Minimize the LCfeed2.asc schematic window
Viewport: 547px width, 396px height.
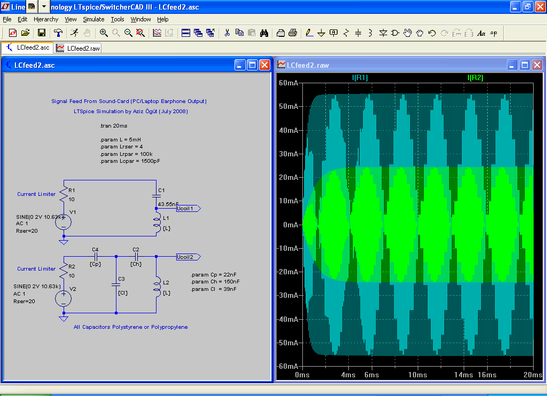point(240,65)
